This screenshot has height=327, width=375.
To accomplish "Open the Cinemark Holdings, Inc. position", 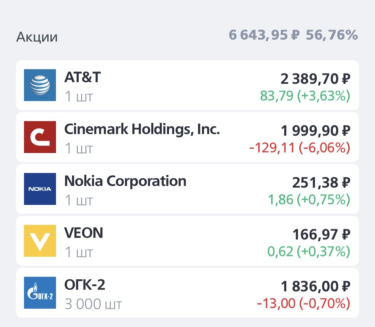I will [187, 137].
